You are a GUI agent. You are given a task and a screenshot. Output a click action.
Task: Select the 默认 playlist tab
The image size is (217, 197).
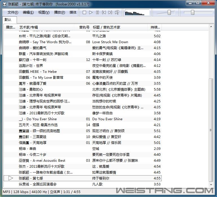click(x=10, y=20)
